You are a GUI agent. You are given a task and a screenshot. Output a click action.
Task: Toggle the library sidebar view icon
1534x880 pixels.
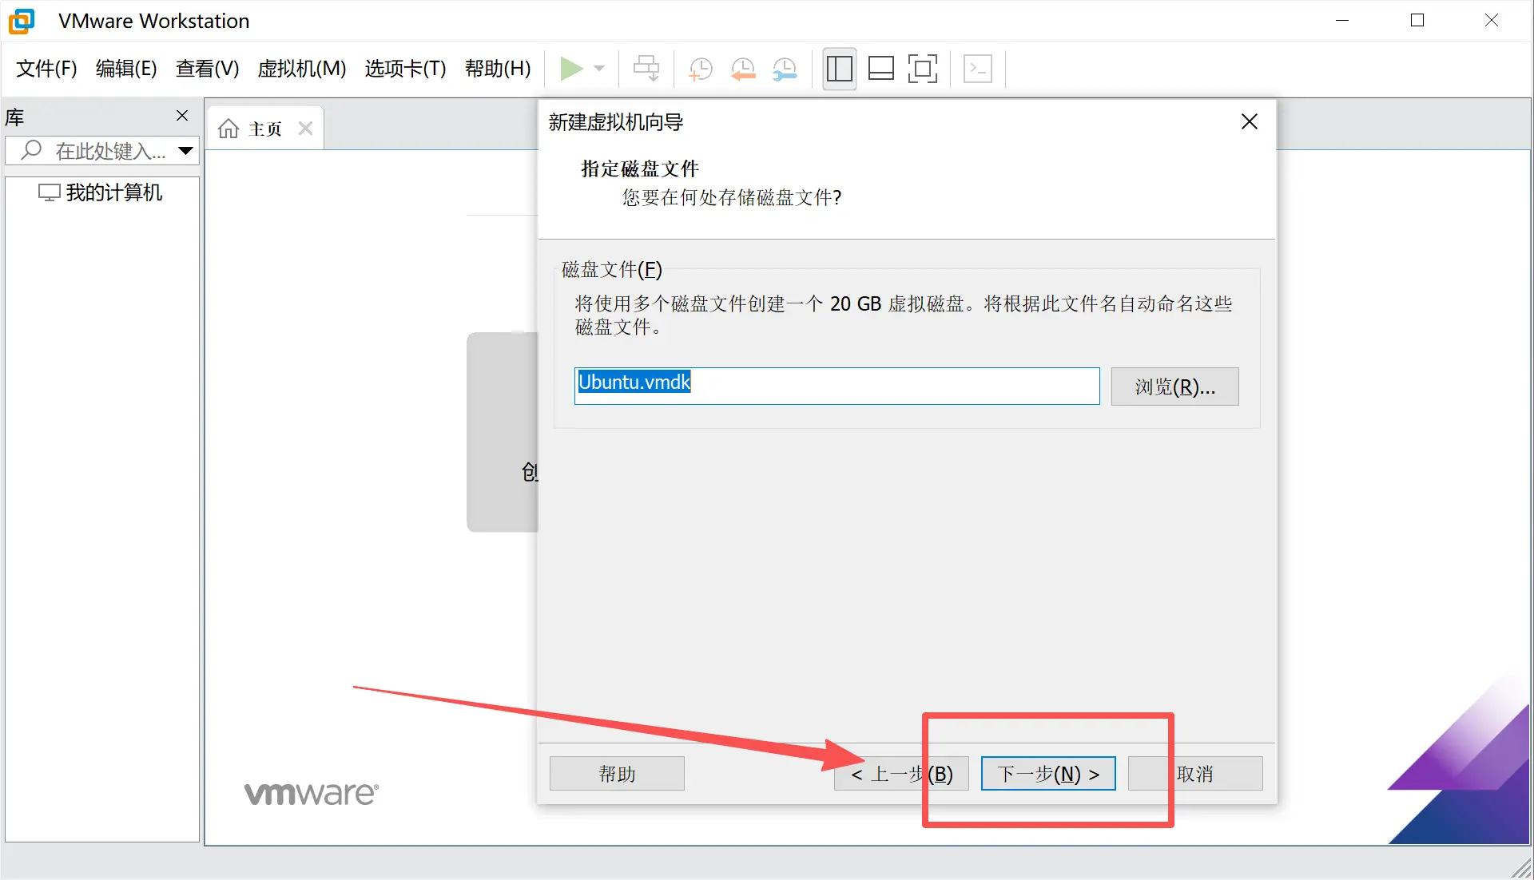(839, 69)
